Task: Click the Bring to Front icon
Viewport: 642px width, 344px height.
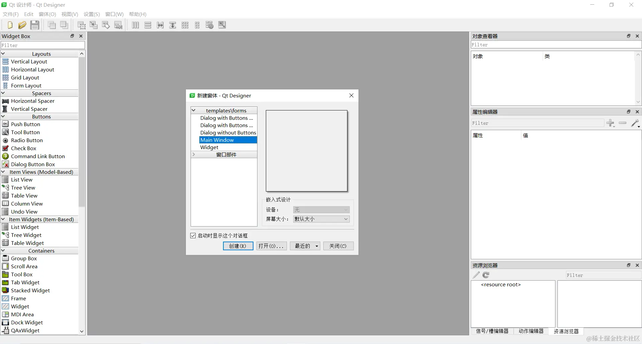Action: tap(64, 25)
